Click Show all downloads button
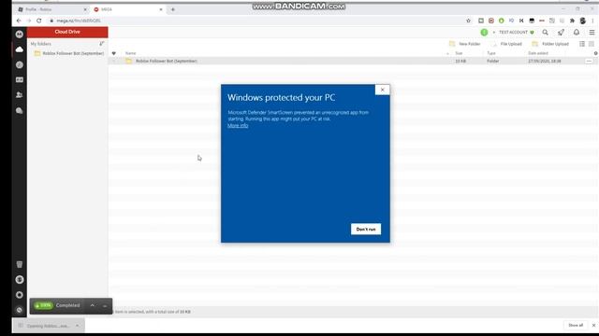599x336 pixels. click(x=576, y=326)
